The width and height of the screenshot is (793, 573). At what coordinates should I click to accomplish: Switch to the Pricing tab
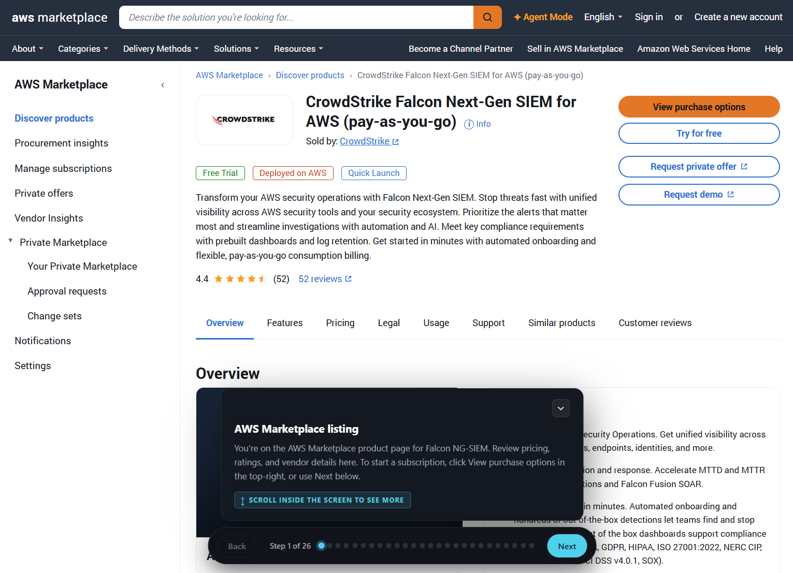340,323
